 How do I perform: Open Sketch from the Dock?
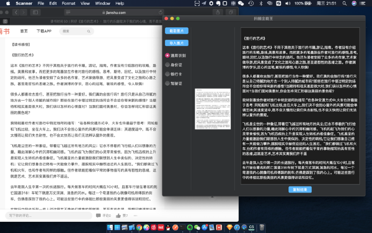[229, 227]
